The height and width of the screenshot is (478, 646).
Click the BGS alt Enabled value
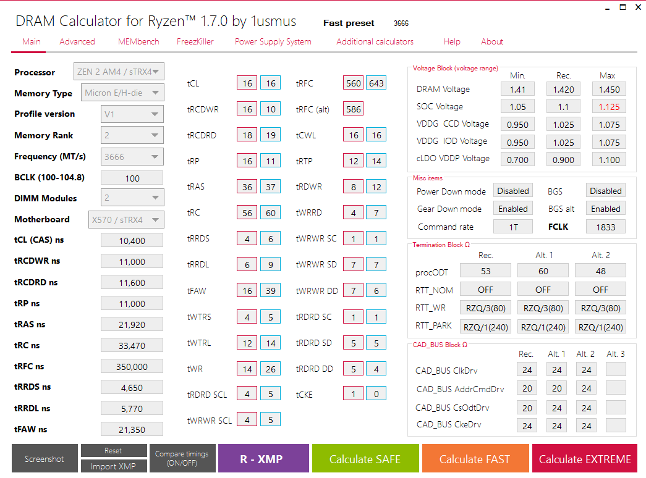606,209
